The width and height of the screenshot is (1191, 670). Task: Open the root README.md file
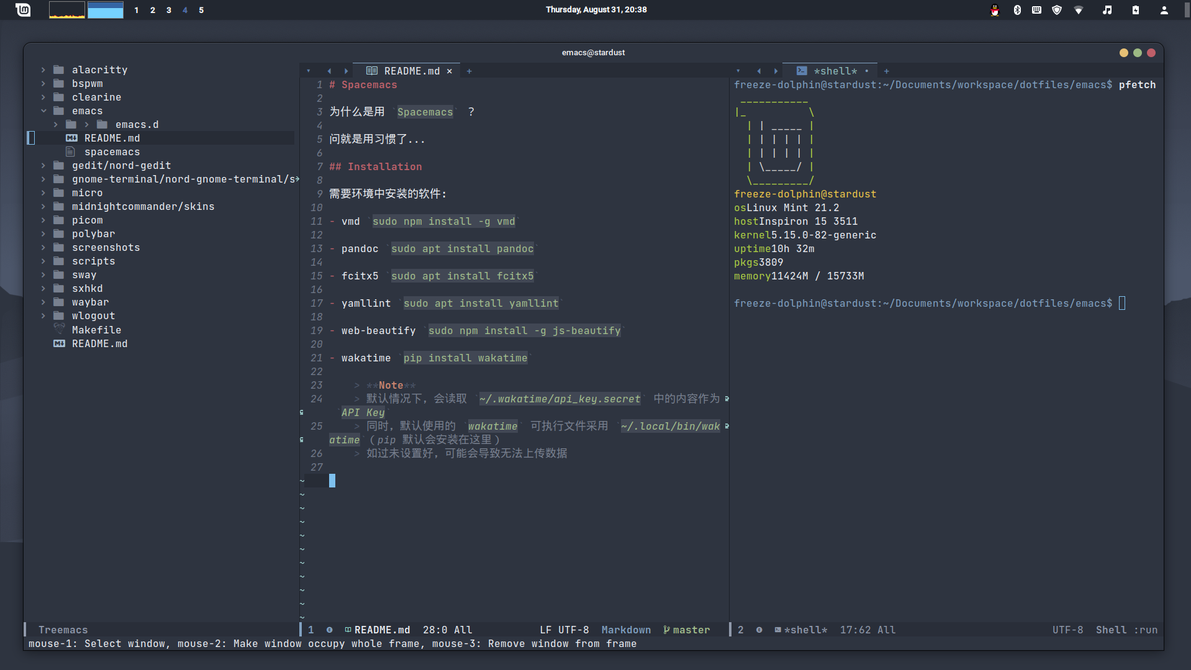click(100, 343)
